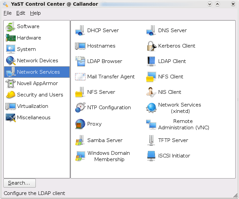Open the LDAP Browser icon
Image resolution: width=239 pixels, height=199 pixels.
pos(80,61)
